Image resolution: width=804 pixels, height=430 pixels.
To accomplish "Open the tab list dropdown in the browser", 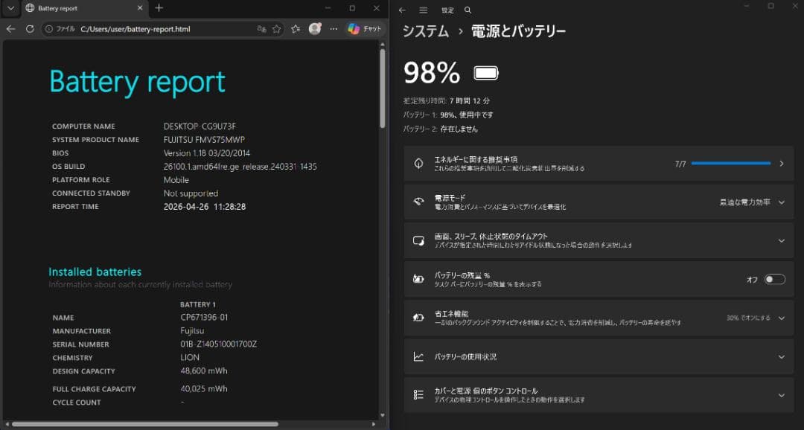I will pos(10,8).
